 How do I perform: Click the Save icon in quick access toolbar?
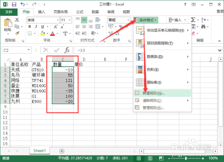(14, 4)
